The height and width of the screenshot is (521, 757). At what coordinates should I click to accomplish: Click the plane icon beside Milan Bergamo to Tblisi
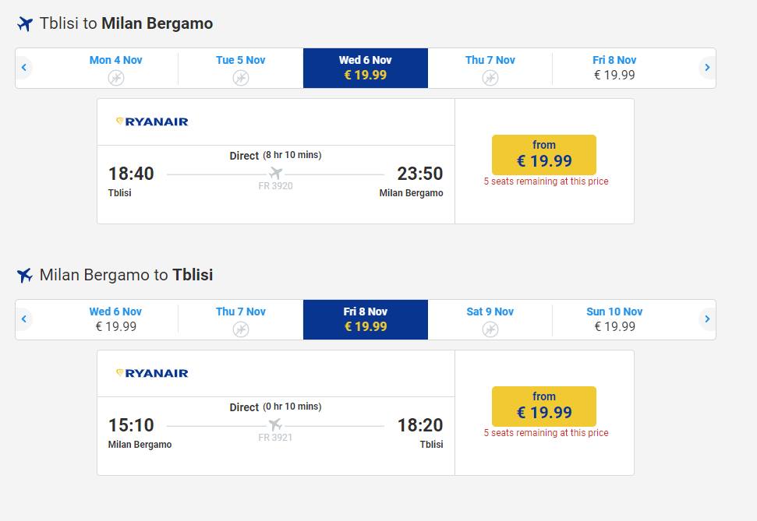click(25, 275)
